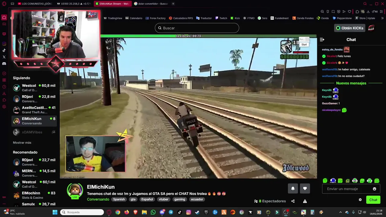Click estoy_de_fondo username in chat
This screenshot has height=217, width=386.
pos(332,49)
